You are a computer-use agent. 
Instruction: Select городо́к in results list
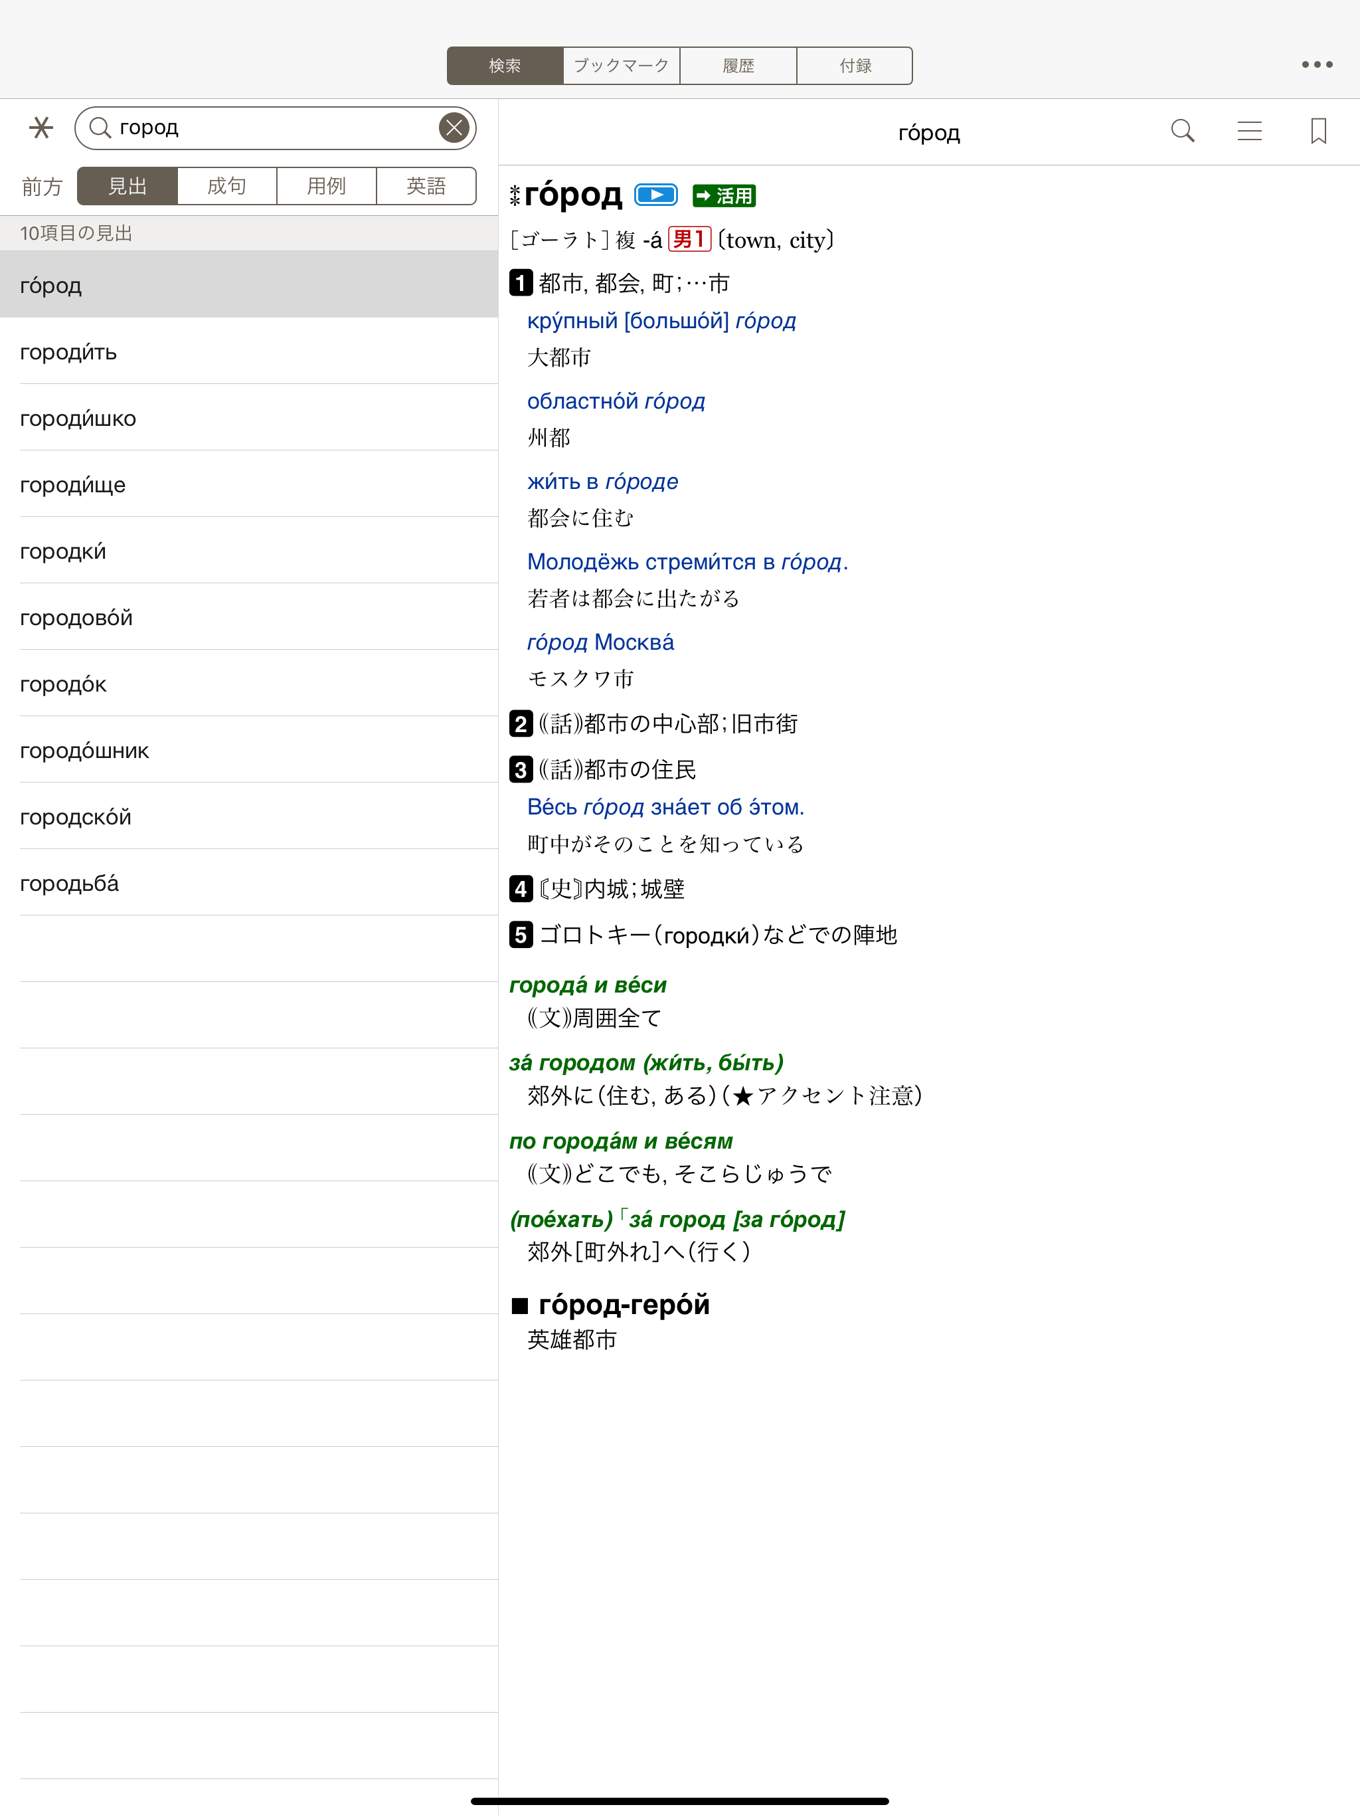click(250, 684)
